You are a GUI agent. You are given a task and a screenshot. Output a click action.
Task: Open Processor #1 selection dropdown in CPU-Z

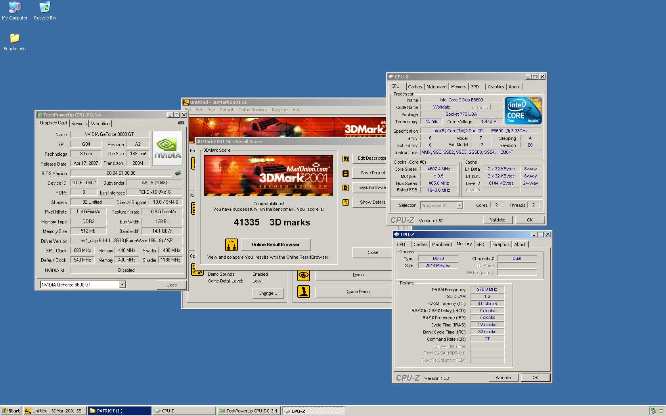pyautogui.click(x=459, y=205)
